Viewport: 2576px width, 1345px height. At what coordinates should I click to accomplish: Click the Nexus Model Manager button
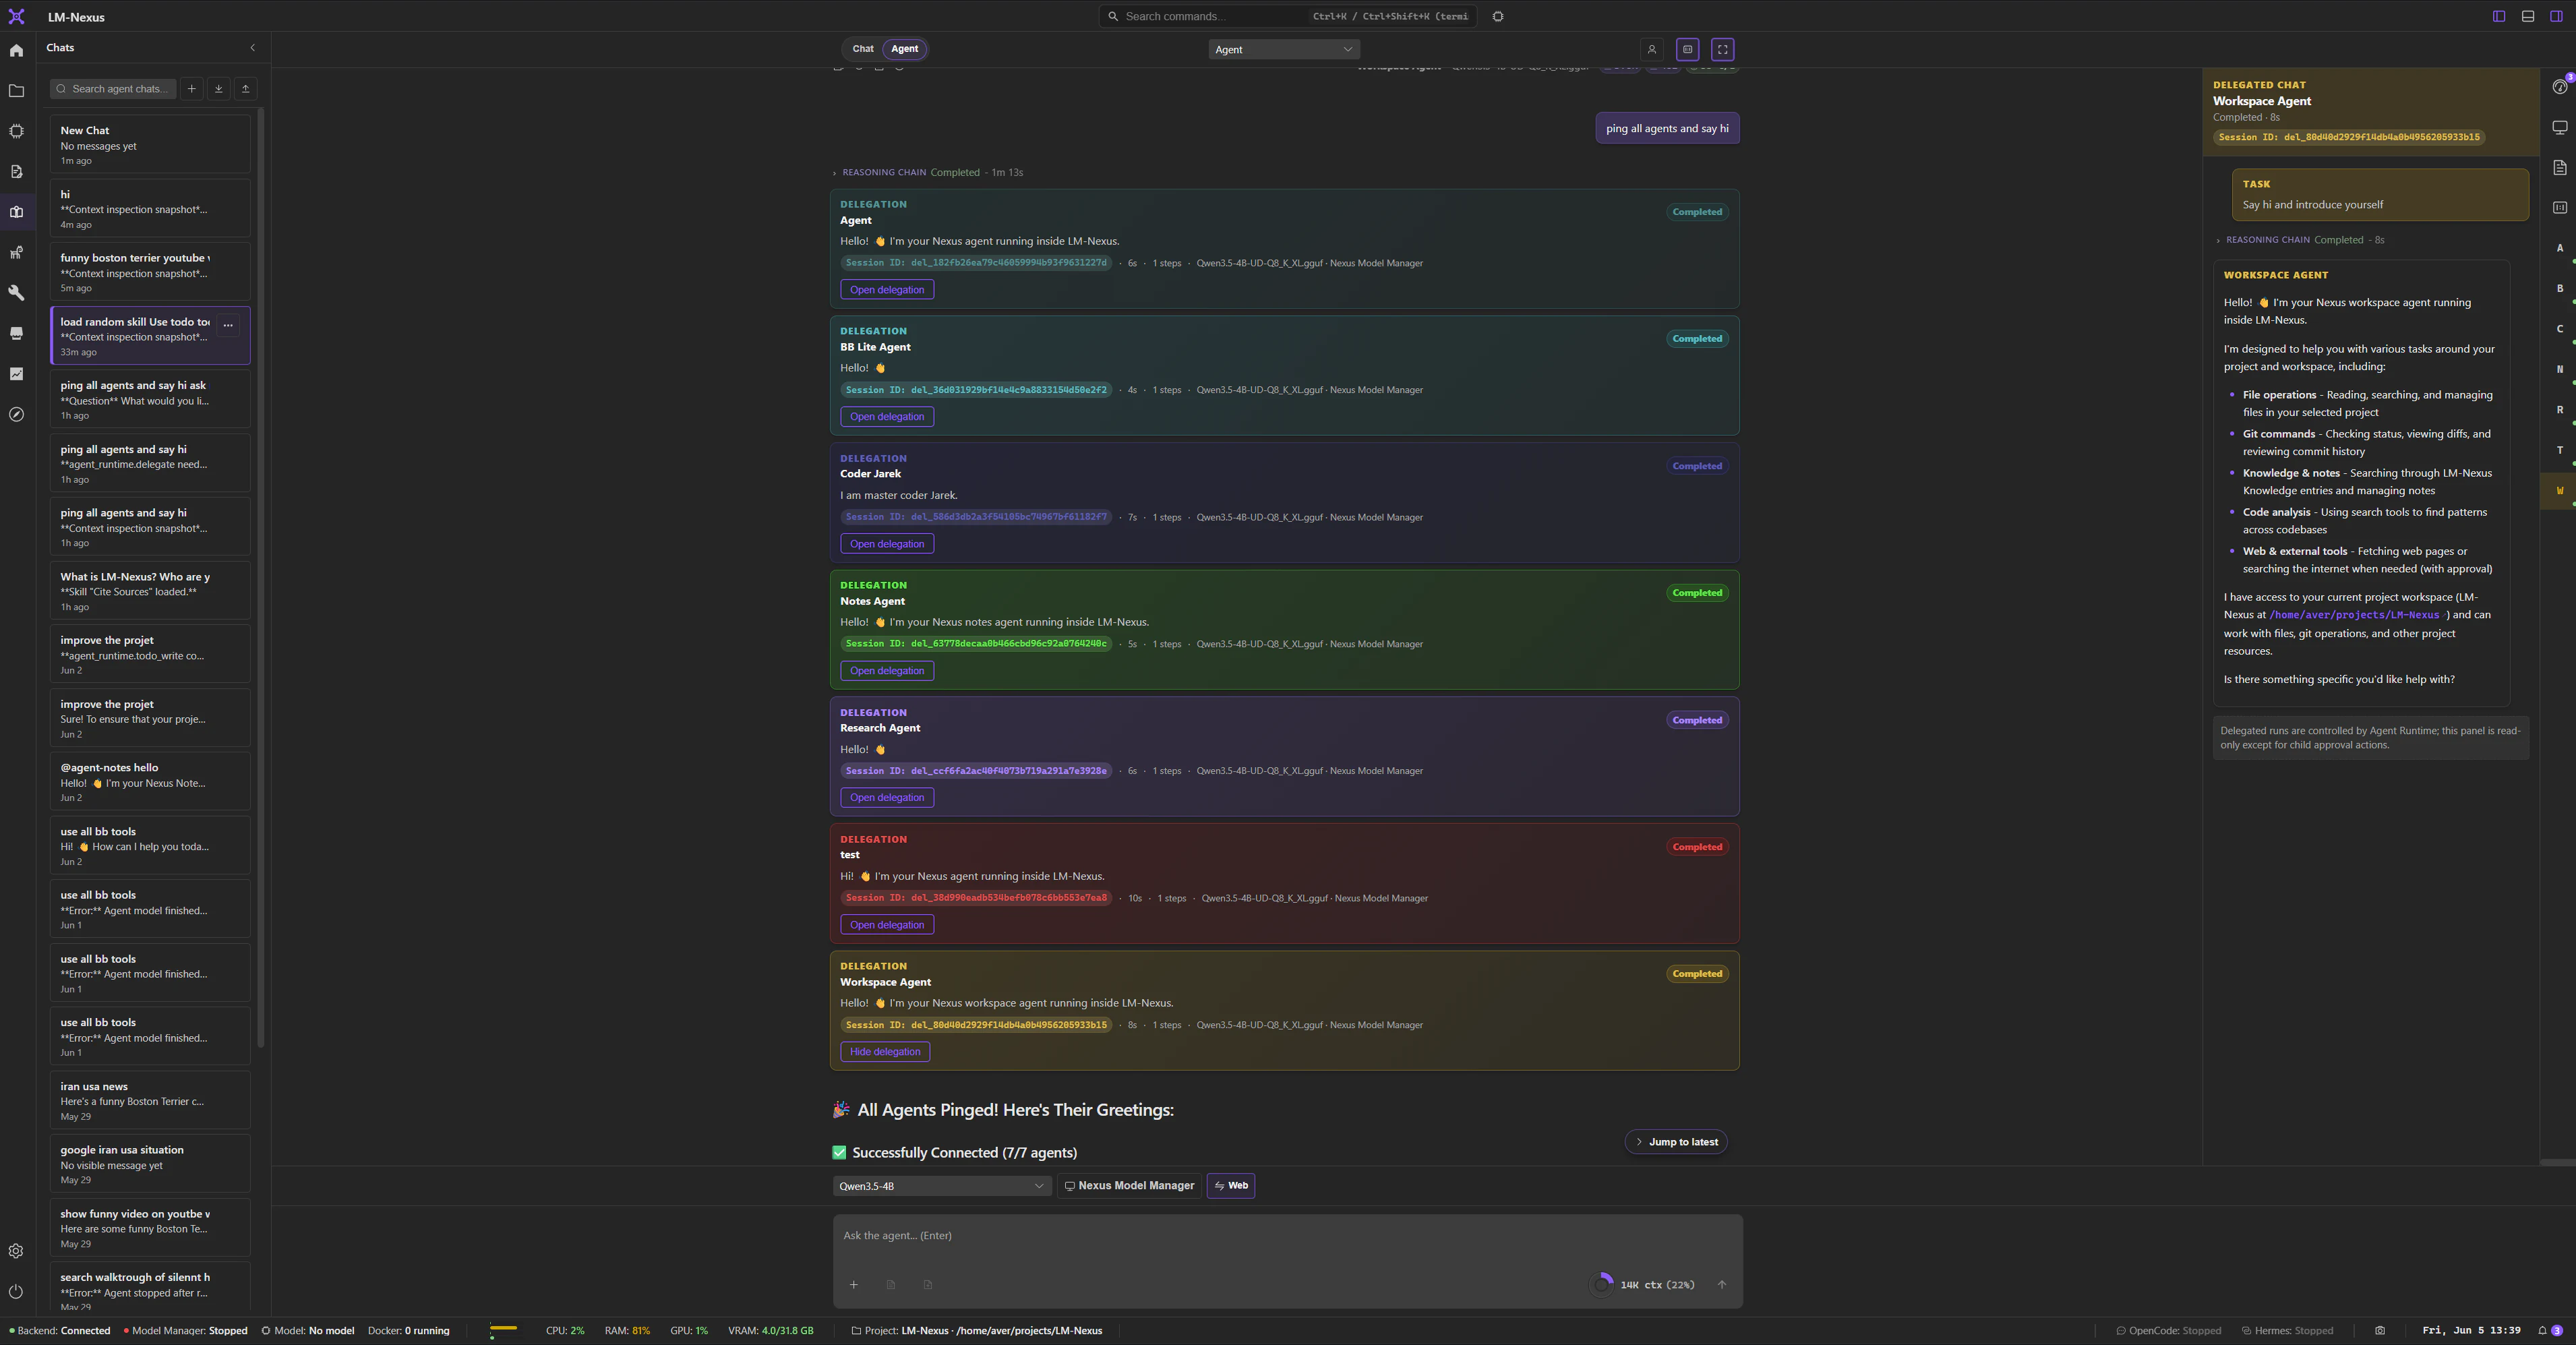point(1129,1186)
